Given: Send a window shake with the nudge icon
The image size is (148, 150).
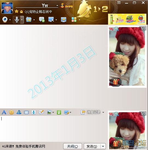Looking at the screenshot, I should [x=26, y=112].
